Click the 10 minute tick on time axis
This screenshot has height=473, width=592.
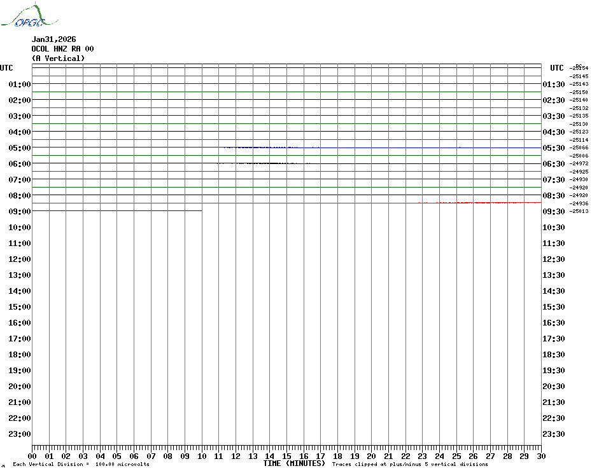click(x=202, y=456)
